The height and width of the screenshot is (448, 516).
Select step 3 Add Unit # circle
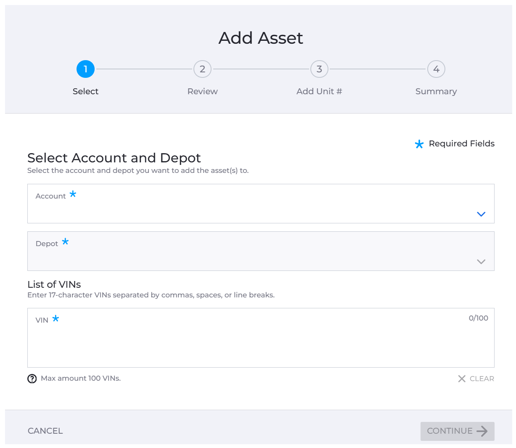(319, 69)
